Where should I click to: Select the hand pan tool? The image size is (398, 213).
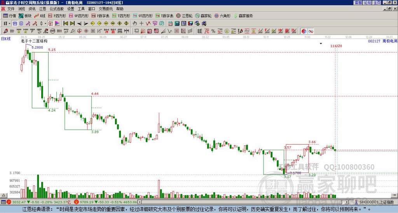click(135, 24)
